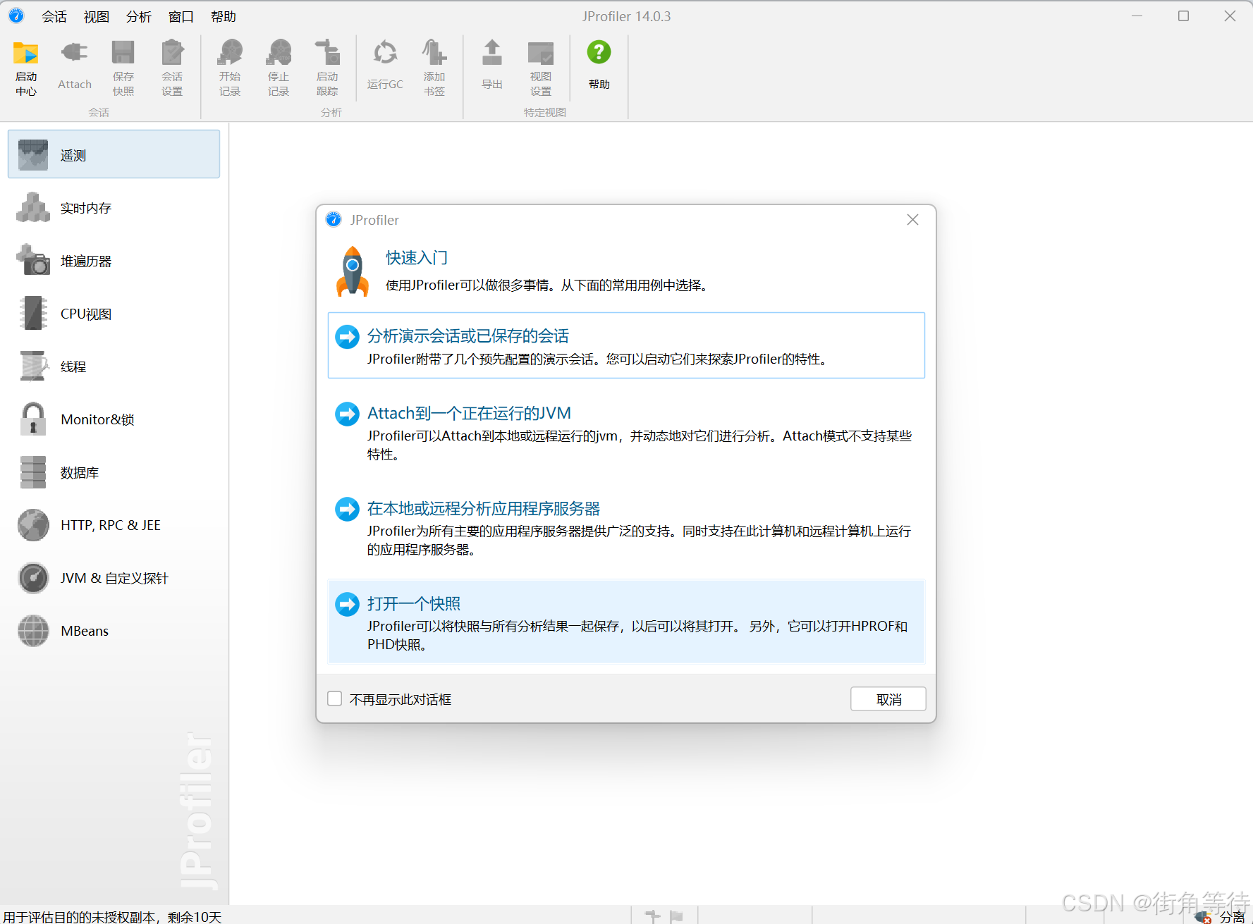
Task: Choose 分析演示会话或已保存的会话 option
Action: click(626, 345)
